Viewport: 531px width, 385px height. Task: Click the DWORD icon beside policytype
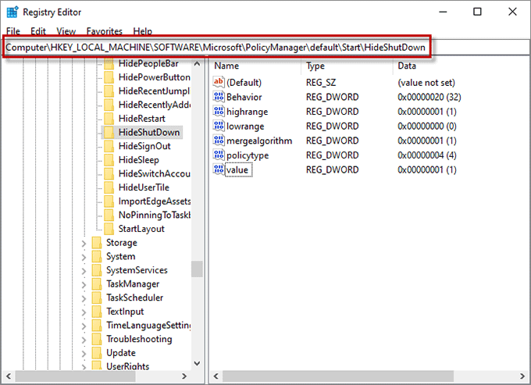219,155
